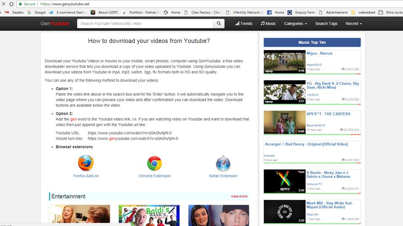Click the Music Top Ten header button

coord(312,42)
